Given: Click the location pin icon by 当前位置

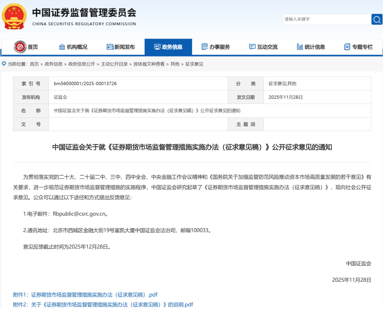Looking at the screenshot, I should pyautogui.click(x=4, y=64).
